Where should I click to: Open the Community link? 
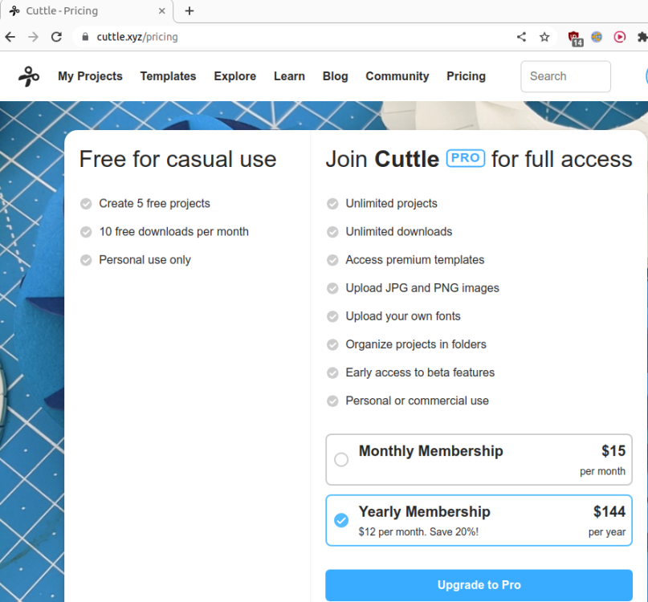[397, 76]
